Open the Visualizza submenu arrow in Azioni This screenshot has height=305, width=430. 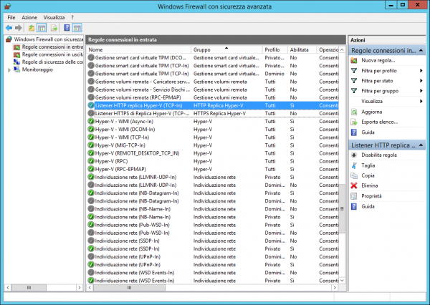pyautogui.click(x=421, y=102)
